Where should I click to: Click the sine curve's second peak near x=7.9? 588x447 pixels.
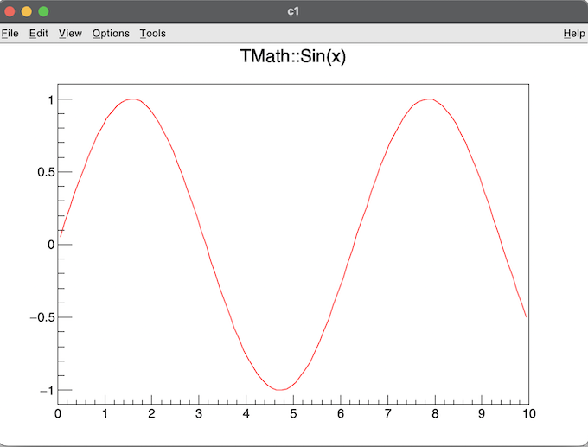(430, 99)
